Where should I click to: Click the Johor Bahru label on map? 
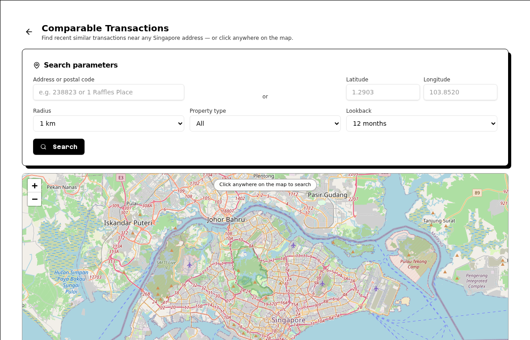click(x=226, y=220)
